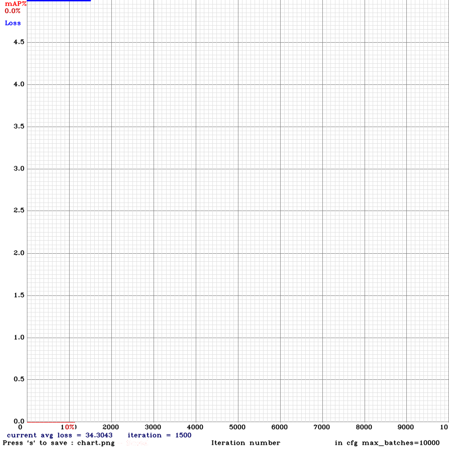
Task: Click the Press 's' to save : chart.png text
Action: point(57,443)
